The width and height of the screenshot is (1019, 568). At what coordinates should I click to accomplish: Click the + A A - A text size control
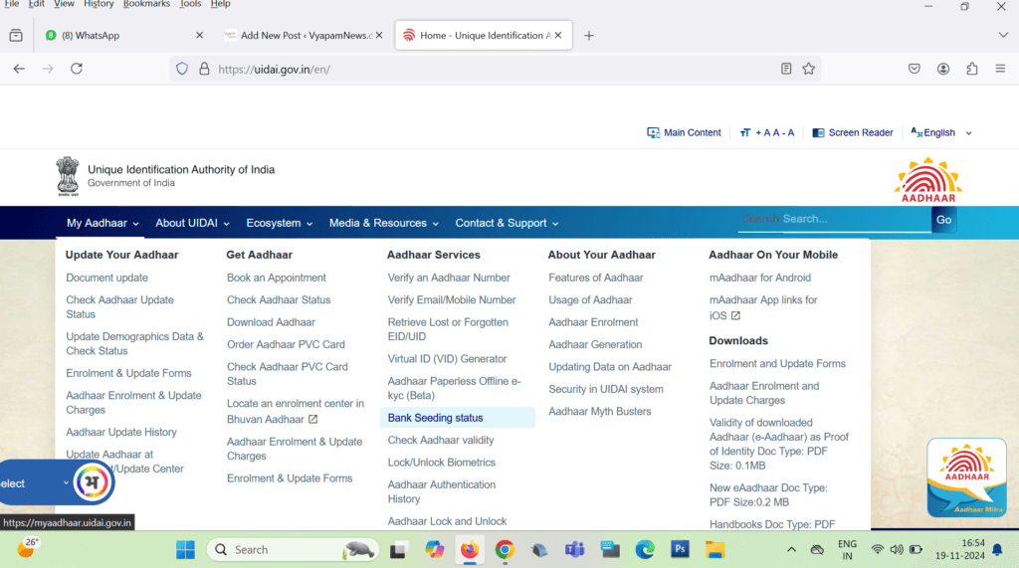pos(767,132)
